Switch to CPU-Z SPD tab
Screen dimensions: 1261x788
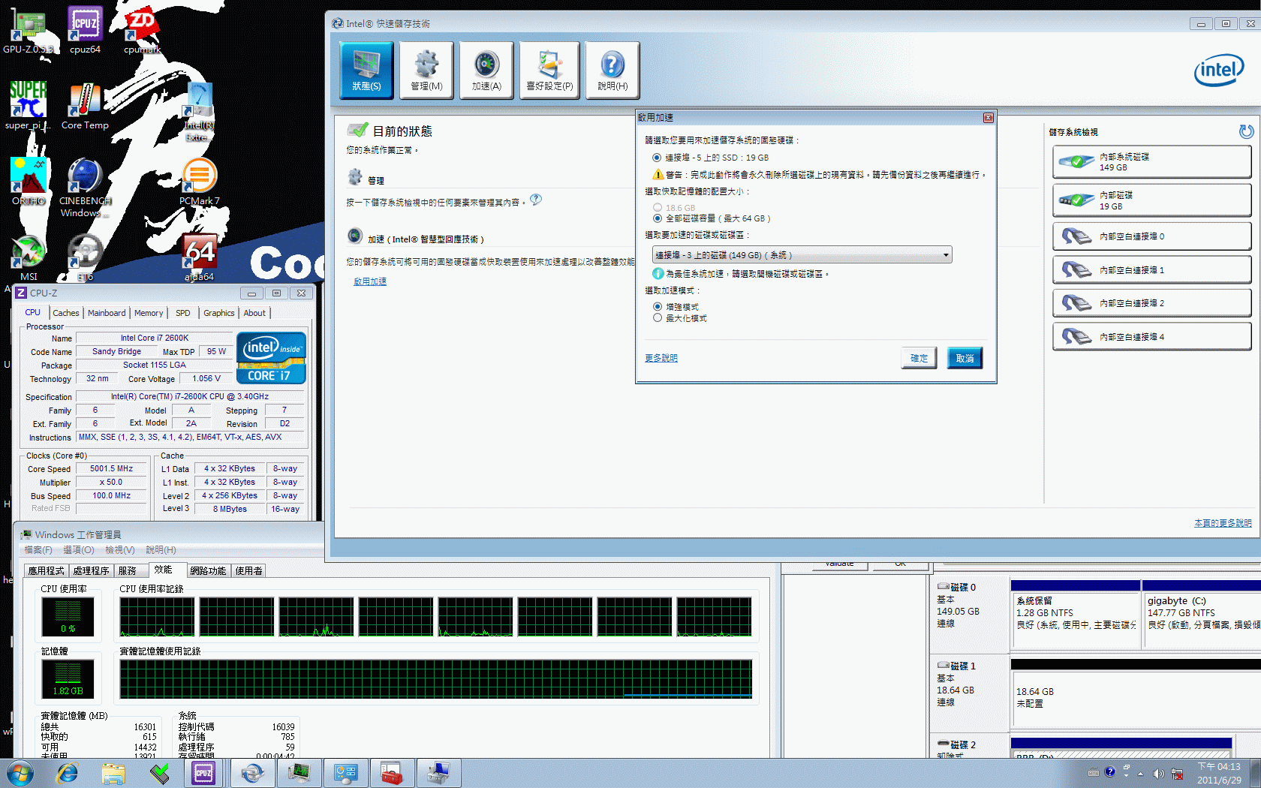pos(183,313)
